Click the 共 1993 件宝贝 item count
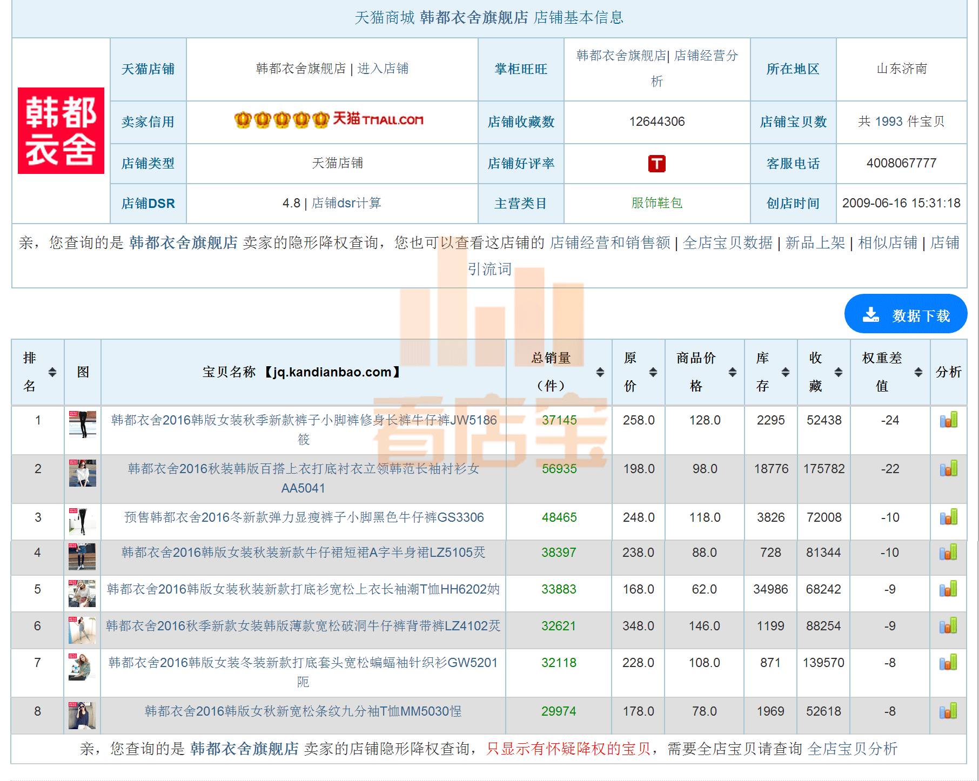979x781 pixels. pyautogui.click(x=901, y=122)
